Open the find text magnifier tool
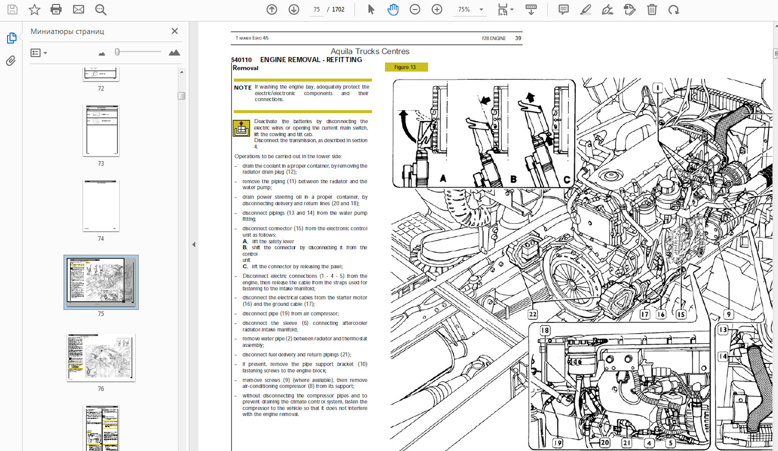 100,10
